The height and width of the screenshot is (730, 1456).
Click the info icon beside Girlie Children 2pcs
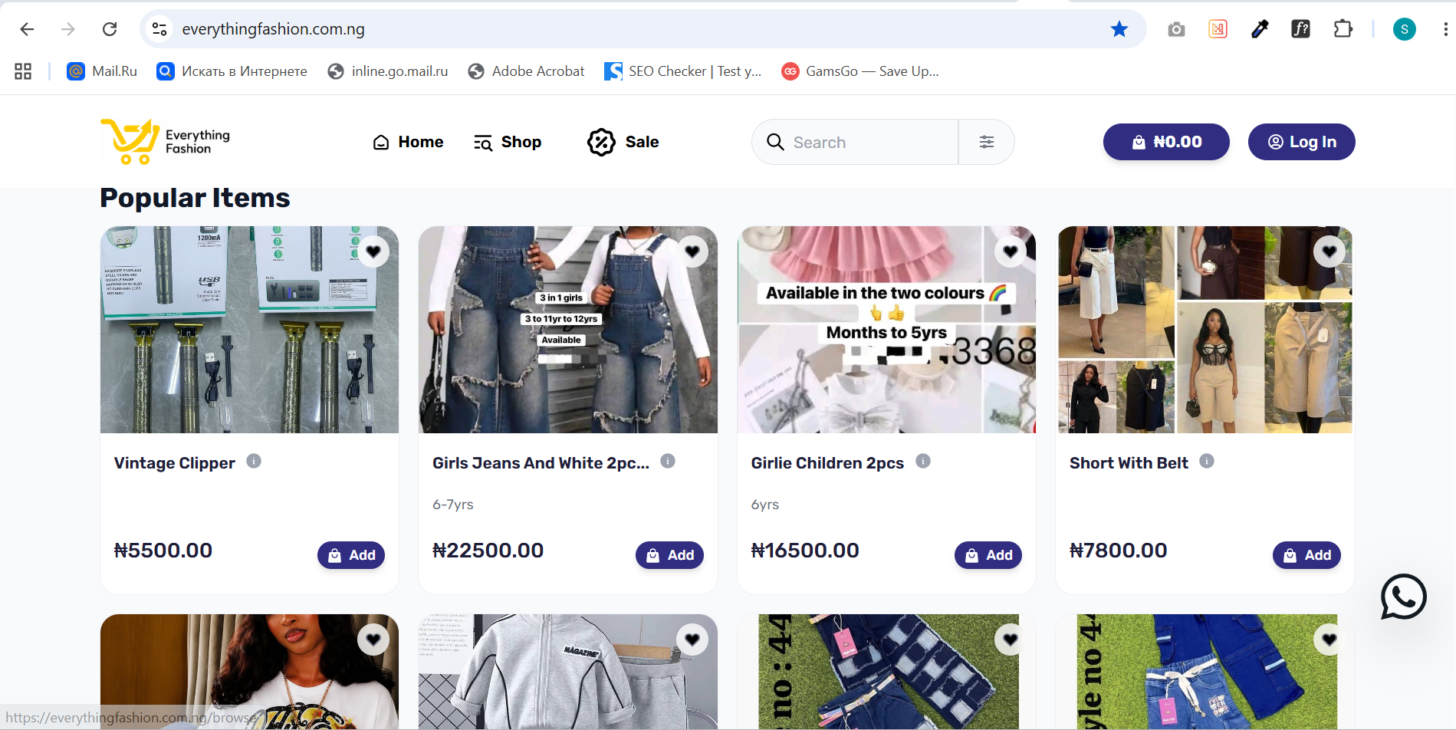(923, 461)
